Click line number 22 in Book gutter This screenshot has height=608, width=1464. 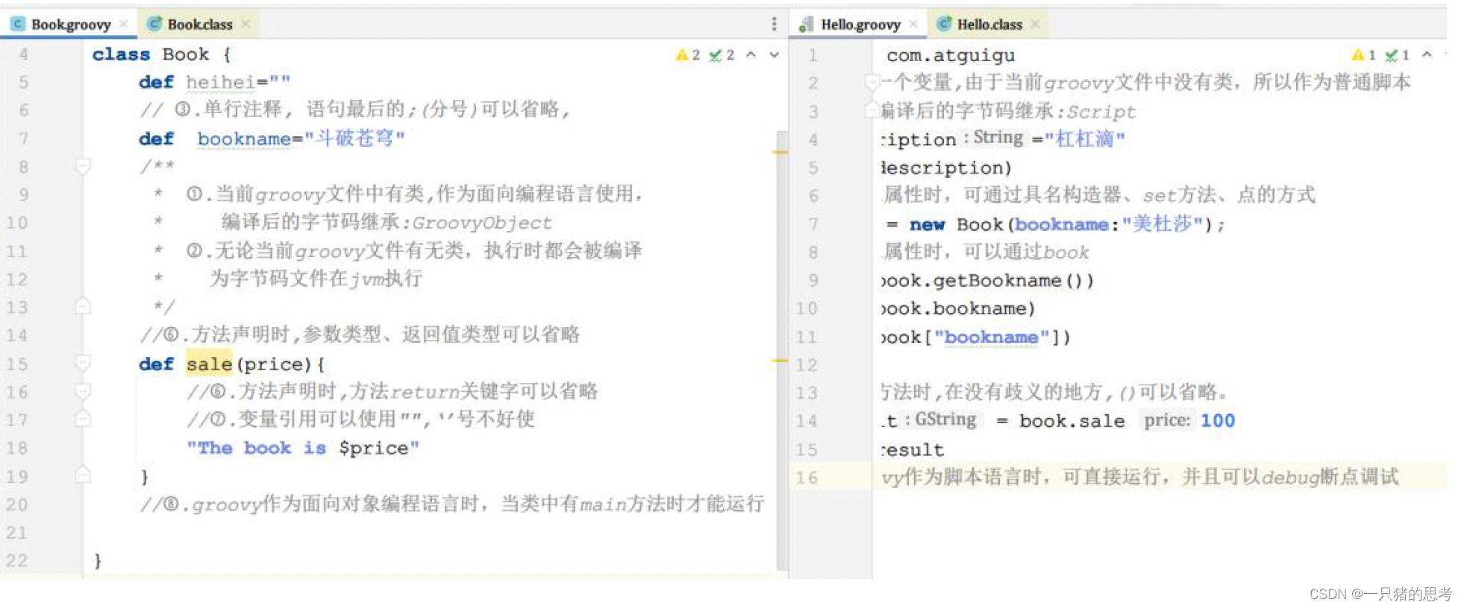tap(16, 560)
